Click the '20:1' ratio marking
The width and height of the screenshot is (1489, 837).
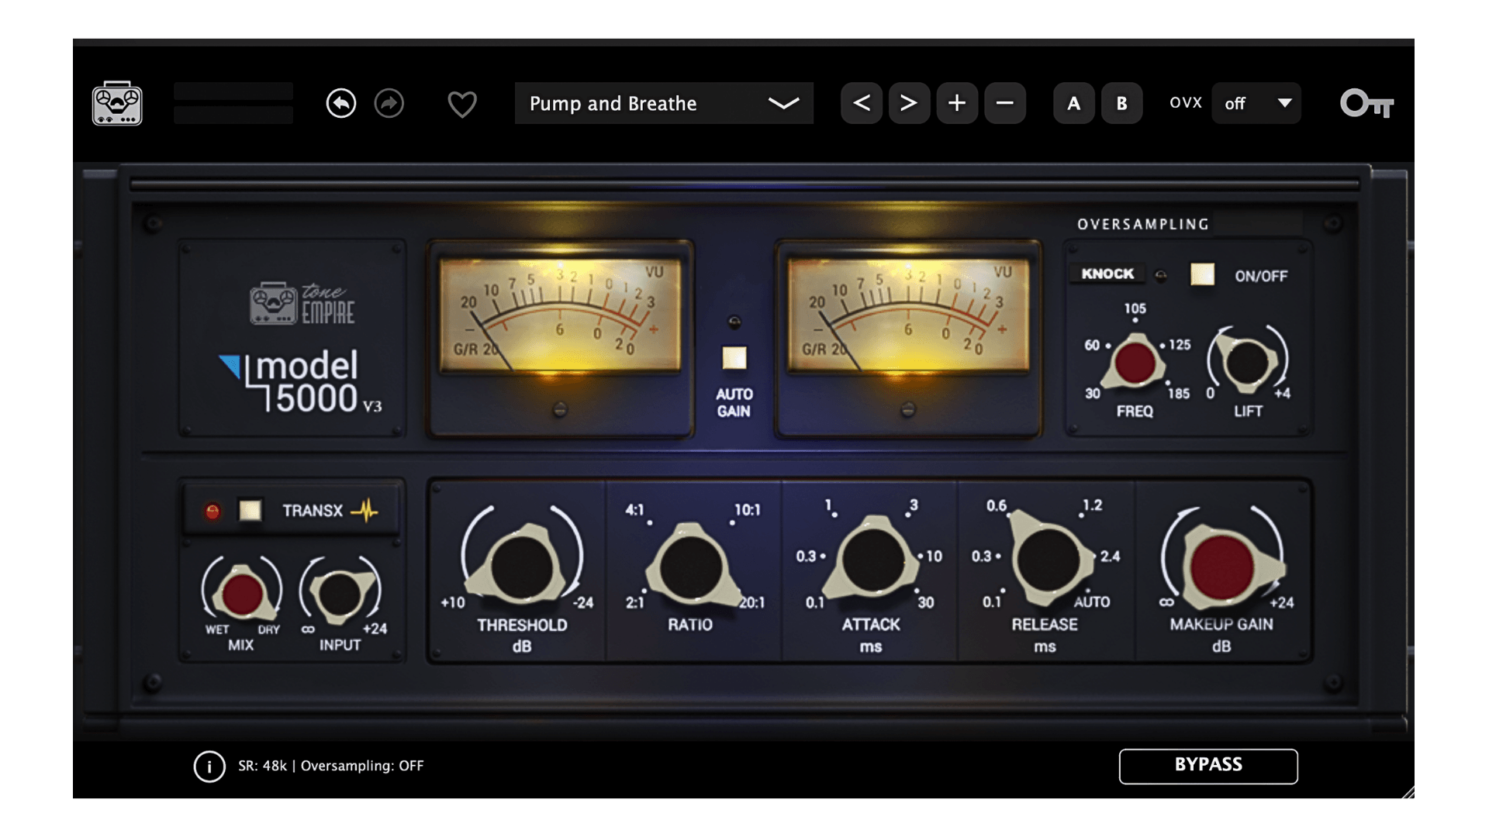click(x=751, y=602)
